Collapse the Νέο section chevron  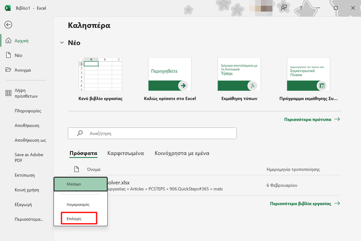pyautogui.click(x=62, y=43)
